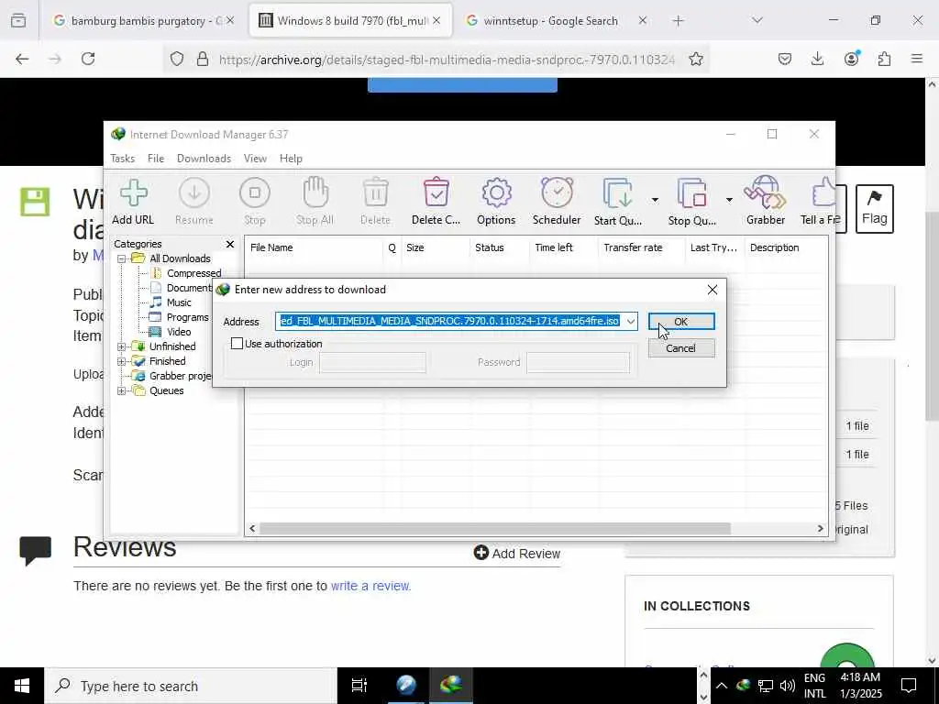Click the download list scroll right arrow

click(x=821, y=529)
